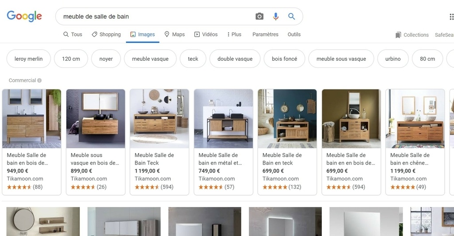Expand the Plus more-options menu
The height and width of the screenshot is (236, 454).
(x=234, y=35)
